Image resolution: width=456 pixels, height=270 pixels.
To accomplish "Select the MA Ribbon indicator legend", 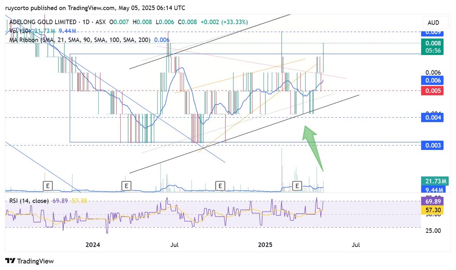I will 80,40.
